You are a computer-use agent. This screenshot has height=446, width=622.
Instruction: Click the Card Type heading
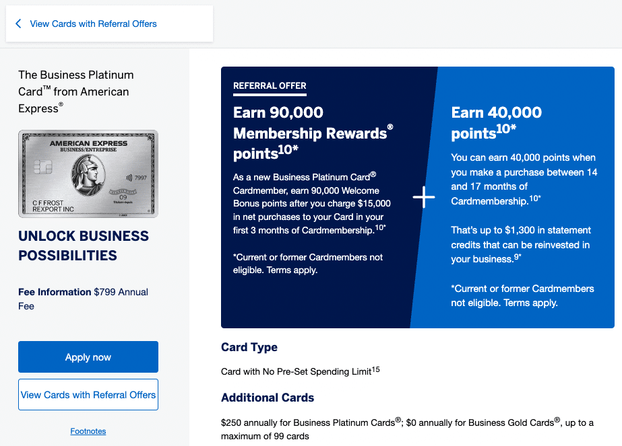coord(249,347)
